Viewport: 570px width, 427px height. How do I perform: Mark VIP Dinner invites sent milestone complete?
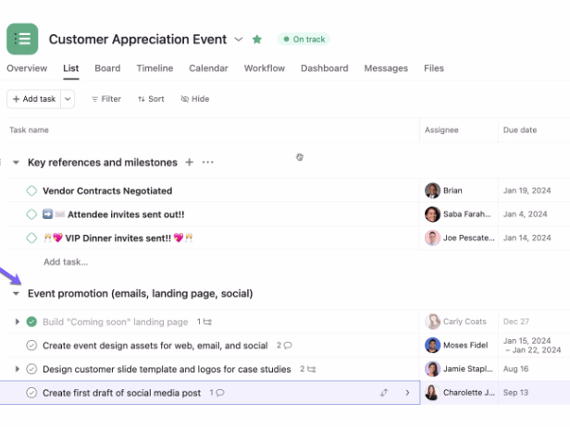(x=31, y=238)
